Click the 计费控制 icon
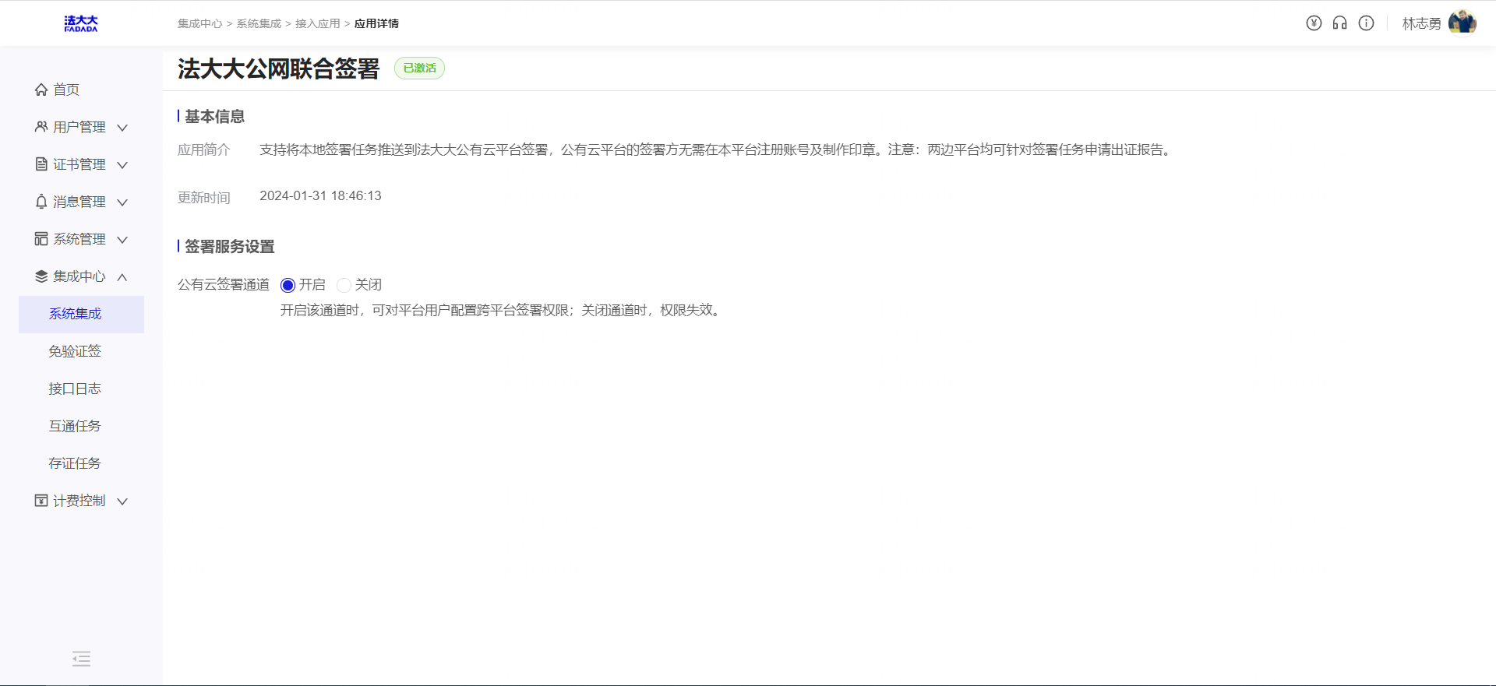 [x=41, y=501]
